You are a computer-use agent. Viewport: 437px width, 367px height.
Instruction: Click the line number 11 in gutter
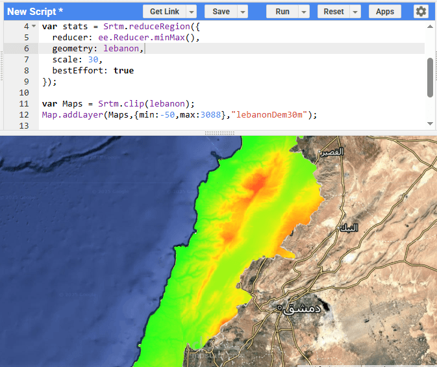coord(24,104)
